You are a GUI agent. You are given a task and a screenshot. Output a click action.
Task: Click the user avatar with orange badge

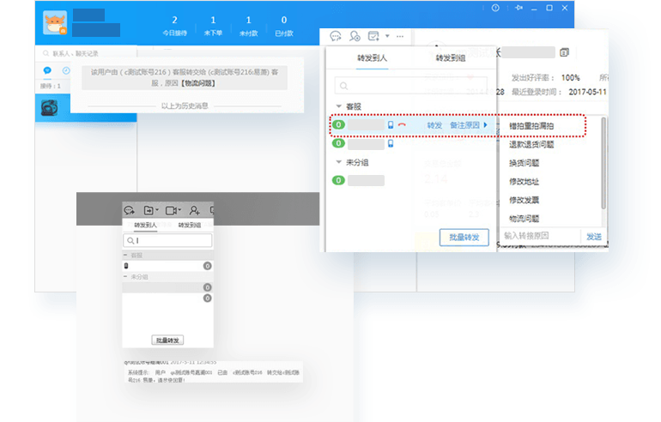pos(55,22)
